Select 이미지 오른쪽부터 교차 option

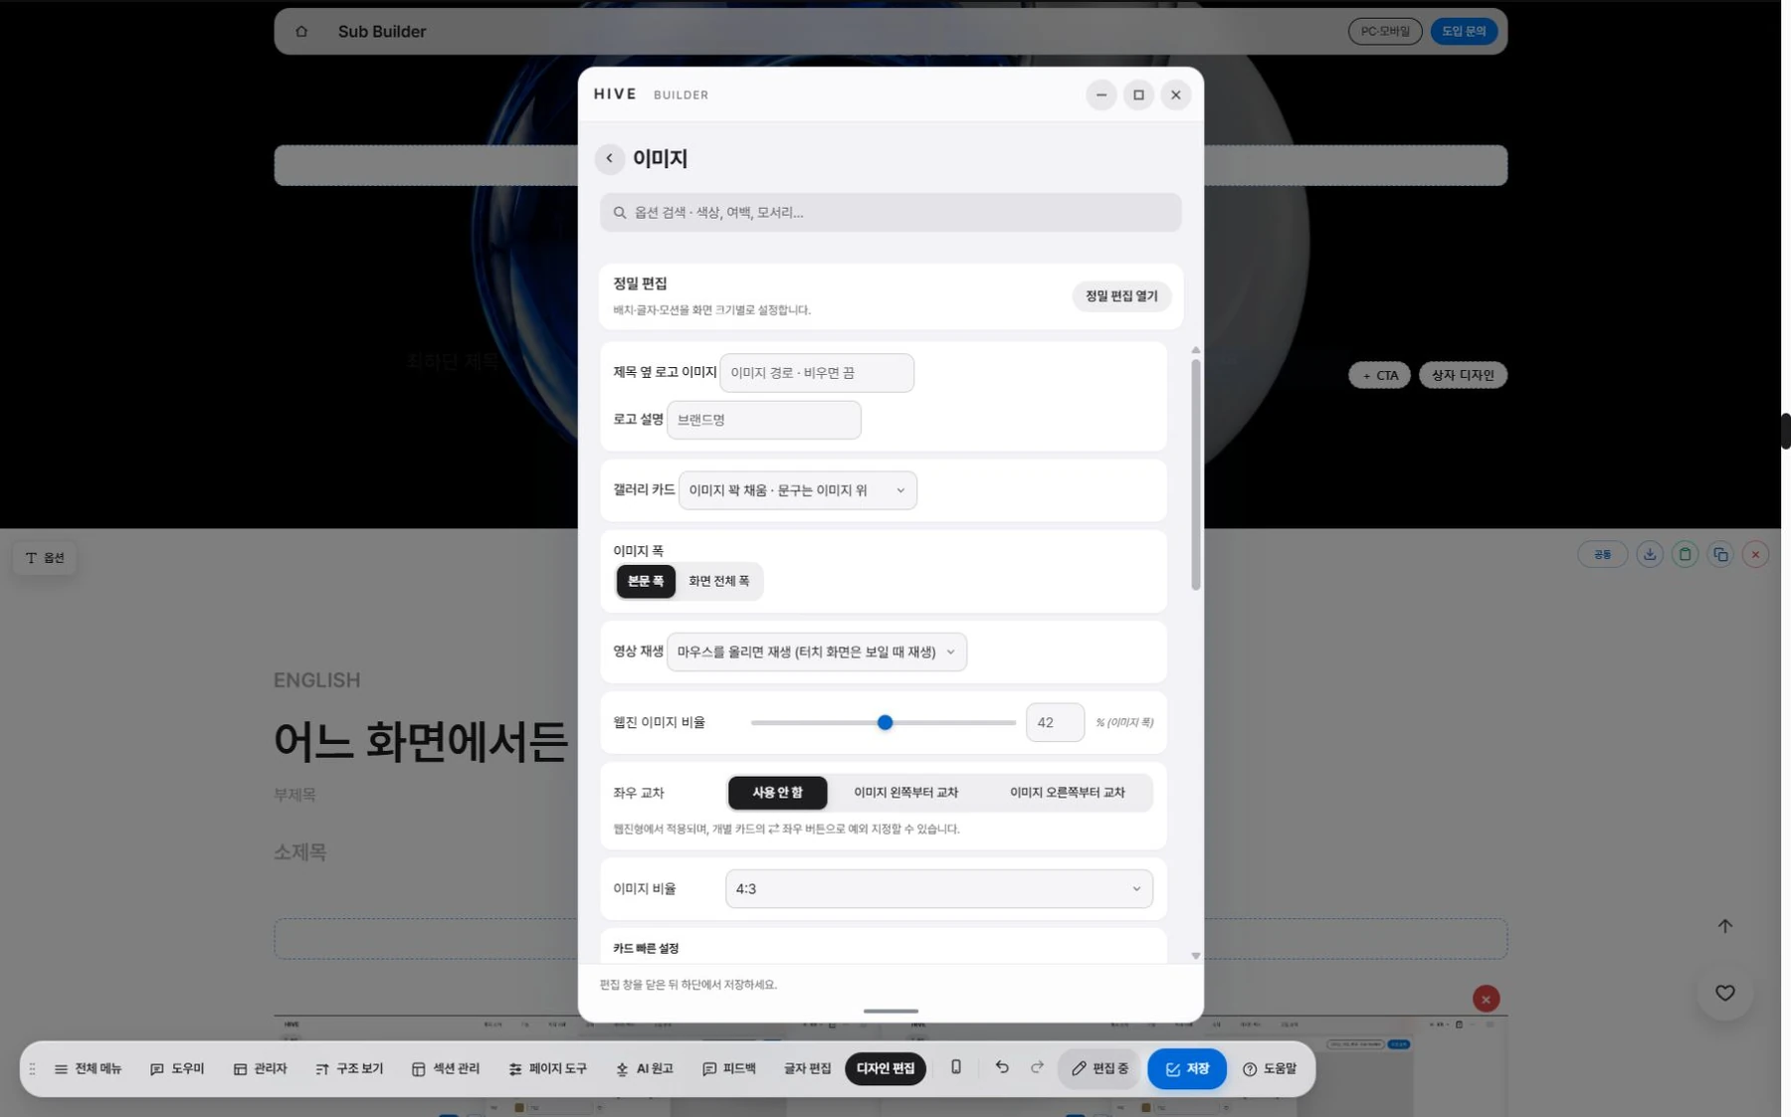pyautogui.click(x=1067, y=793)
